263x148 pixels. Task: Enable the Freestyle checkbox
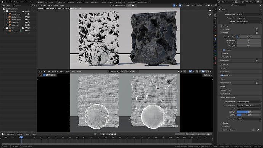[x=222, y=94]
